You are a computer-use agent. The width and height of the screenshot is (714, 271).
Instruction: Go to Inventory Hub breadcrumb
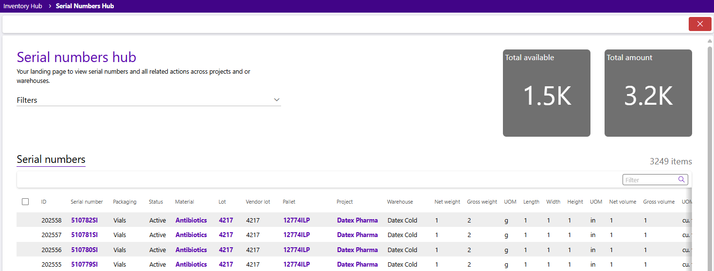[22, 6]
